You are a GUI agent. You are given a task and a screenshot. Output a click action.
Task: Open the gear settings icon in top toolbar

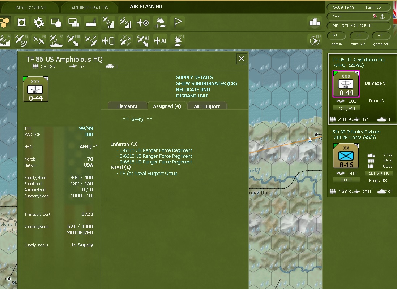tap(39, 22)
